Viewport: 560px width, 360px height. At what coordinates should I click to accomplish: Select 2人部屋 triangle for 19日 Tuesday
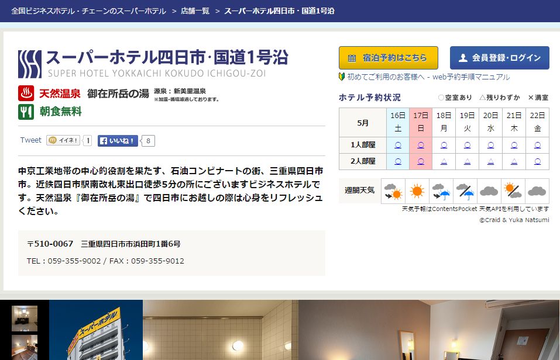[x=467, y=162]
